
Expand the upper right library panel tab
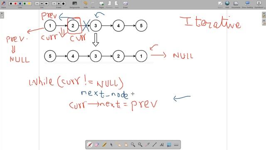click(x=264, y=15)
